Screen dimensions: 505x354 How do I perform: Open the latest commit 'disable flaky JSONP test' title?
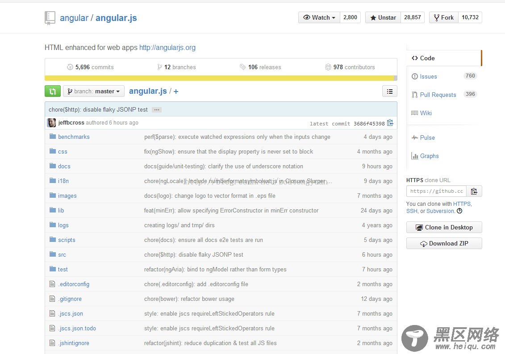[98, 110]
